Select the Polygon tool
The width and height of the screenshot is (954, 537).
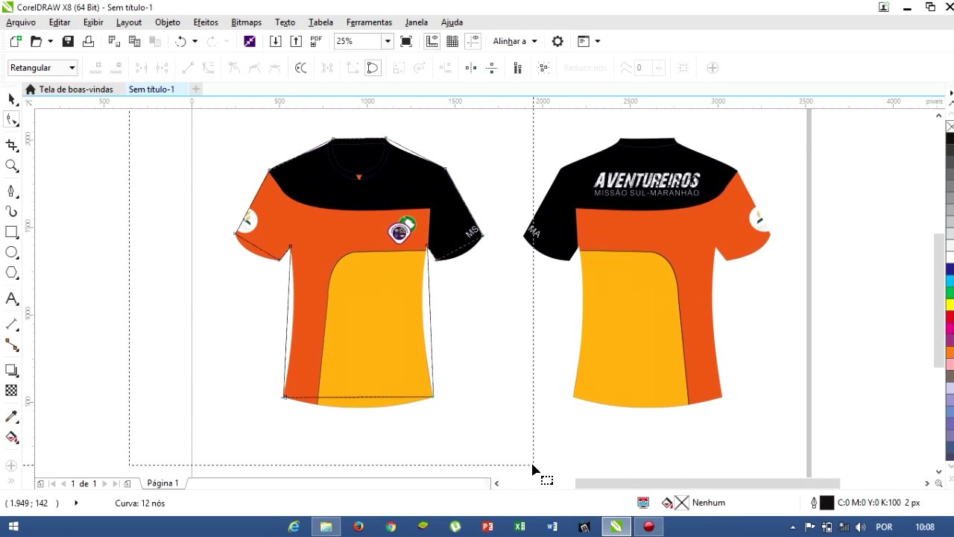(x=11, y=273)
